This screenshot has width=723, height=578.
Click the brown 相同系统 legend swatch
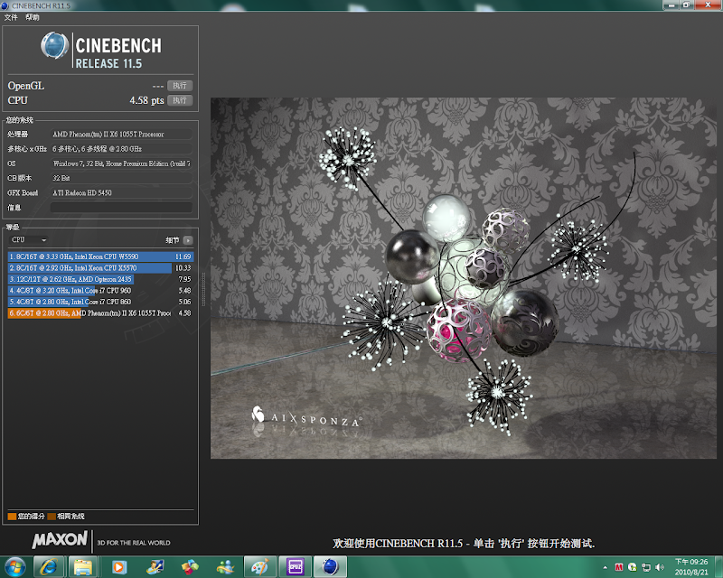click(x=52, y=517)
